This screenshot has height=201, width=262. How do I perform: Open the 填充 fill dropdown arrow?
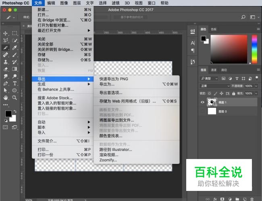[256, 93]
